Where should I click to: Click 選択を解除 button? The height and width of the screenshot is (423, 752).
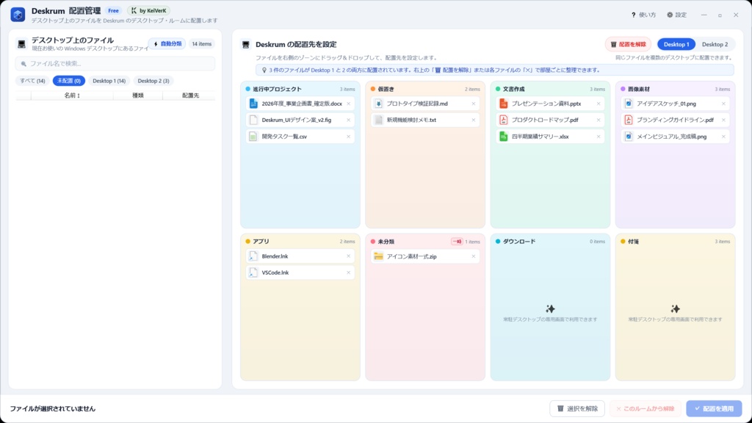[x=577, y=408]
